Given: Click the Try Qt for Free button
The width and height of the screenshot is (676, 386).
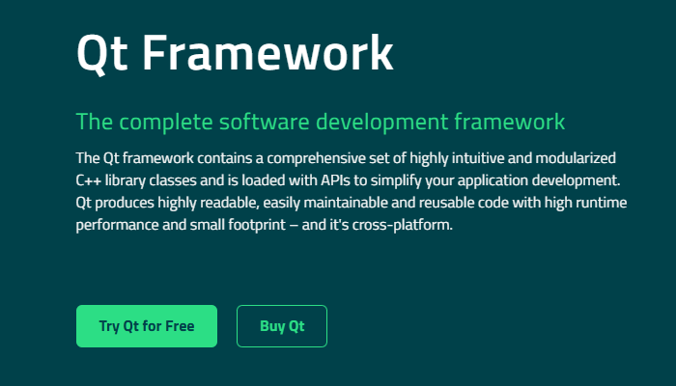Looking at the screenshot, I should 147,326.
